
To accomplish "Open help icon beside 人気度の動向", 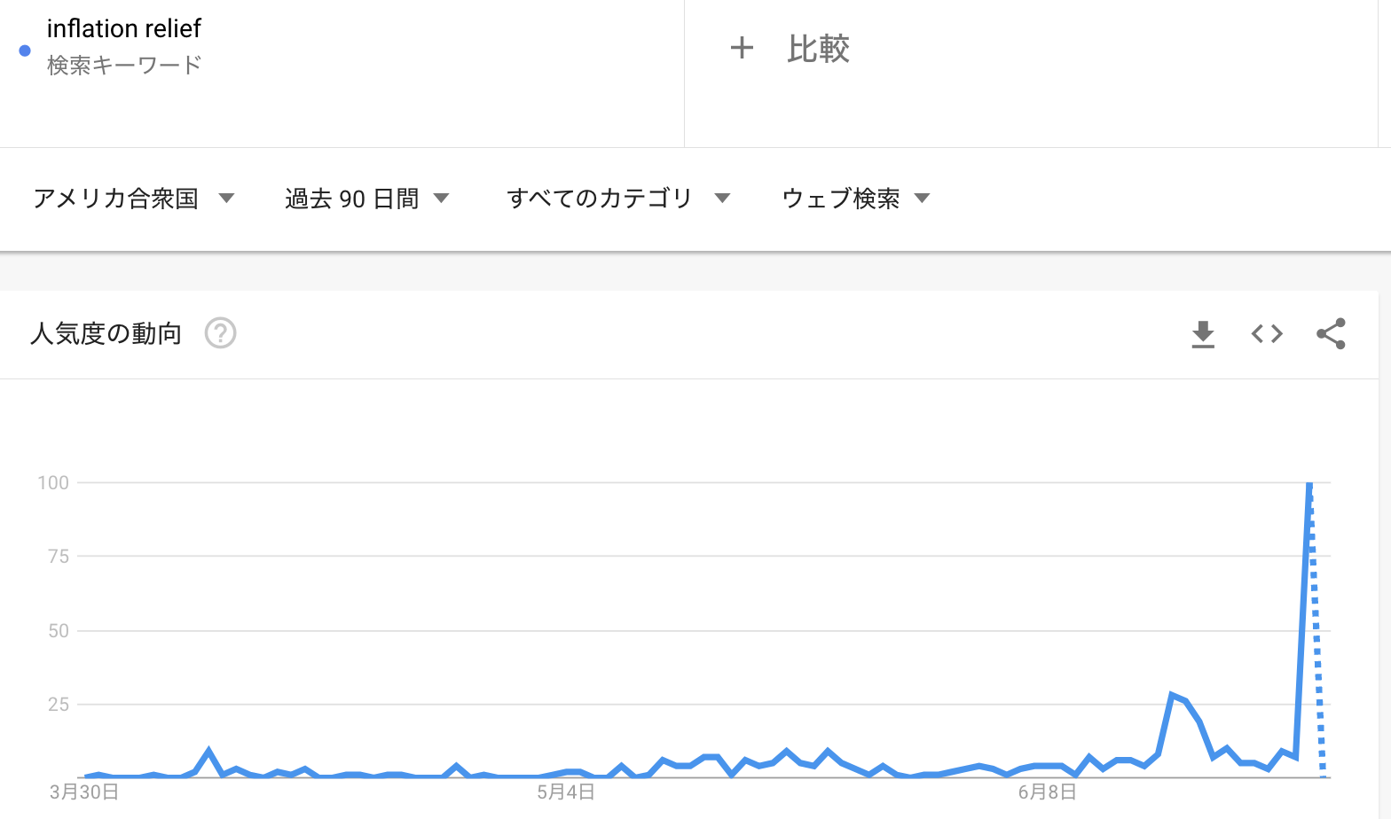I will tap(220, 333).
